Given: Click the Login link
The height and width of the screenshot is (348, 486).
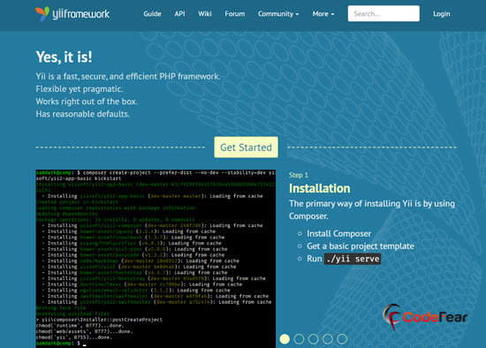Looking at the screenshot, I should 441,14.
